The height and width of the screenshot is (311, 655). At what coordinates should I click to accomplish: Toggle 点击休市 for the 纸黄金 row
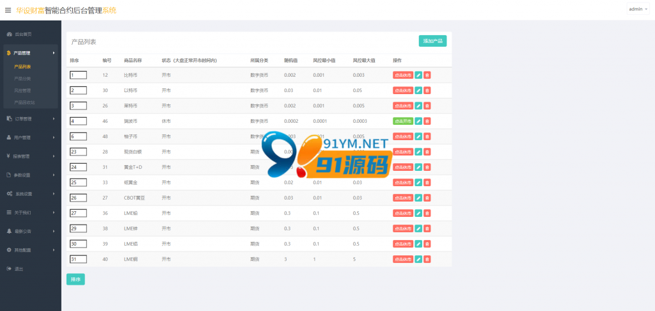click(403, 182)
